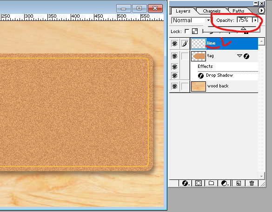The width and height of the screenshot is (272, 212).
Task: Click the wood back layer thumbnail
Action: point(199,86)
